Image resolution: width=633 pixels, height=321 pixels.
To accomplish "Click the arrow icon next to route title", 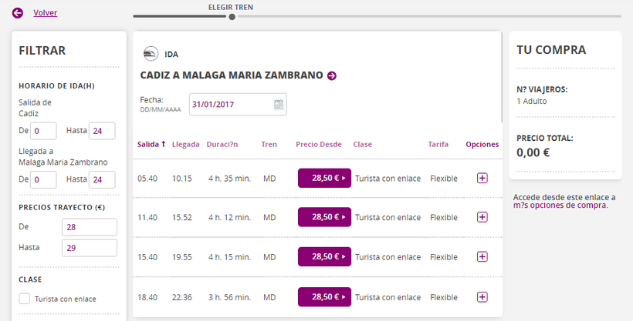I will click(332, 75).
